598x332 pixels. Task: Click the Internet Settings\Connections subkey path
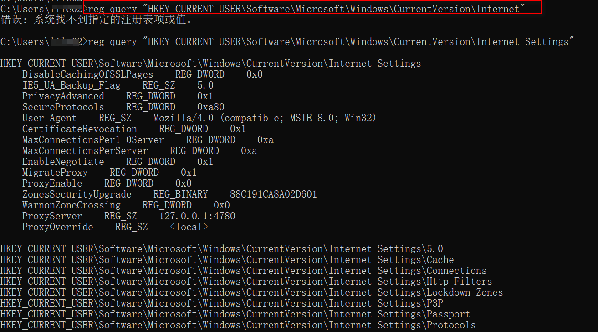[x=244, y=271]
